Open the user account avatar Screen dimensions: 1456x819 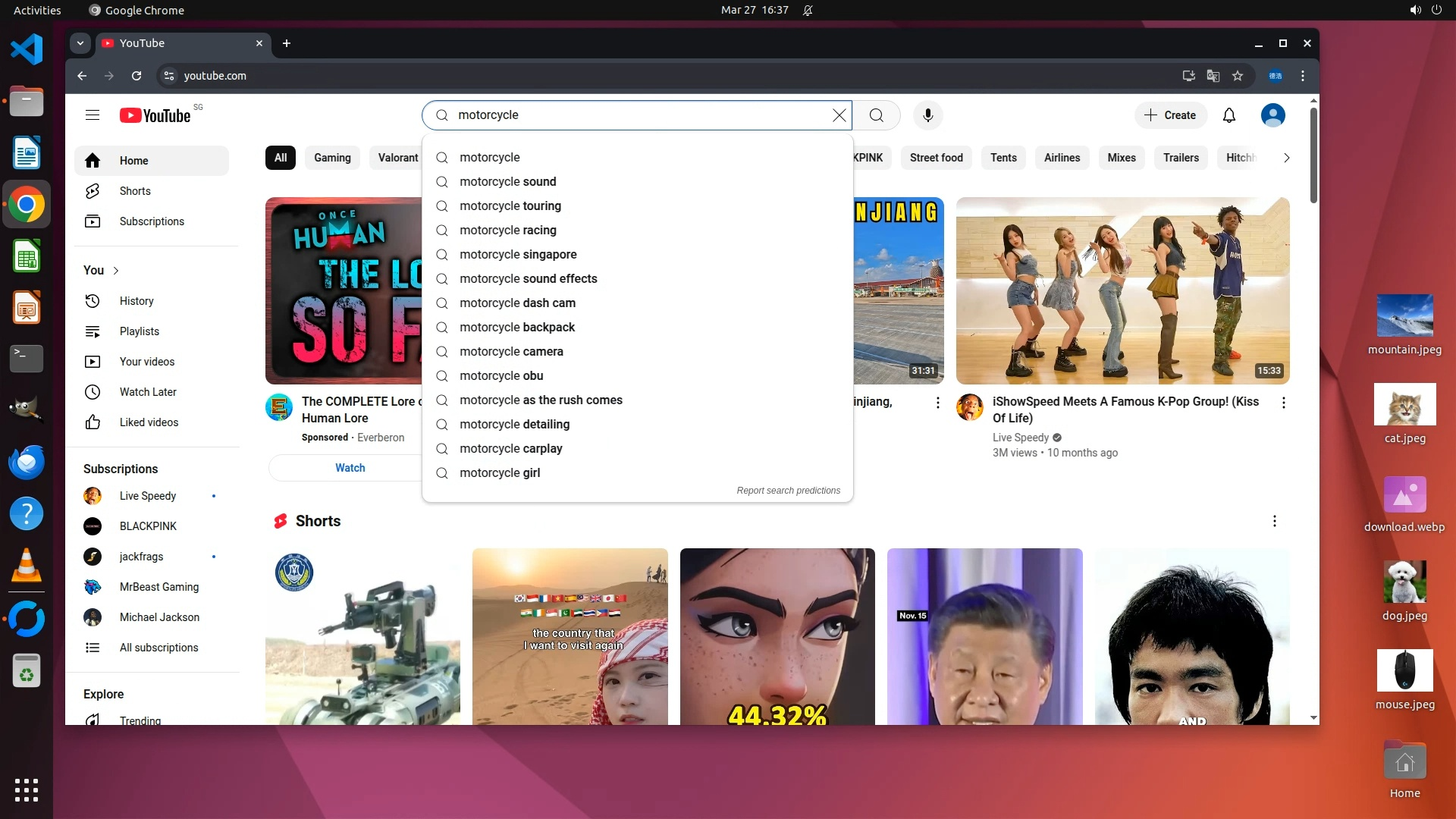(x=1272, y=115)
